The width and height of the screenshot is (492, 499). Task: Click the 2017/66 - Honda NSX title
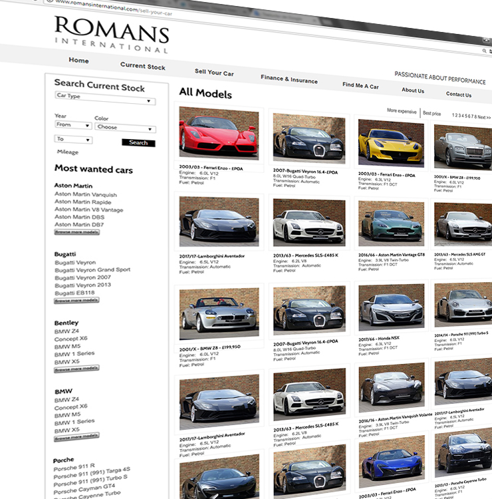(x=379, y=339)
